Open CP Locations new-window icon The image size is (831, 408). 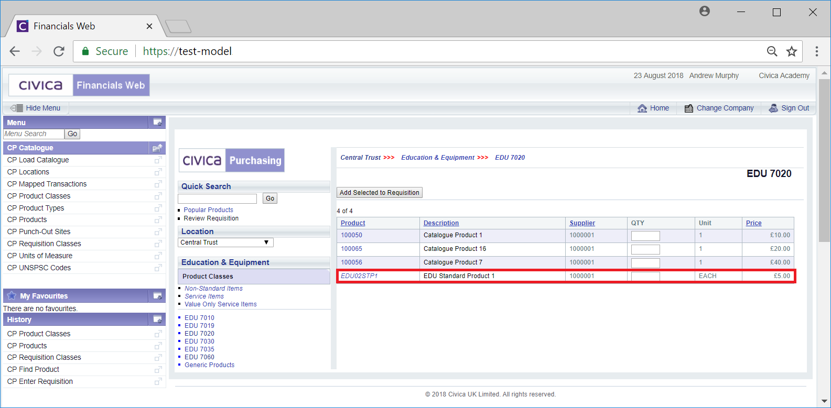tap(158, 172)
